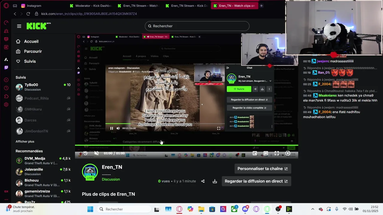
Task: Click the browser back arrow
Action: pos(15,14)
